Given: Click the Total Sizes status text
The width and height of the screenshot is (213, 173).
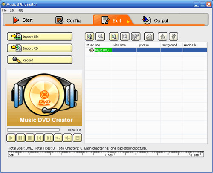Looking at the screenshot, I should coord(78,148).
